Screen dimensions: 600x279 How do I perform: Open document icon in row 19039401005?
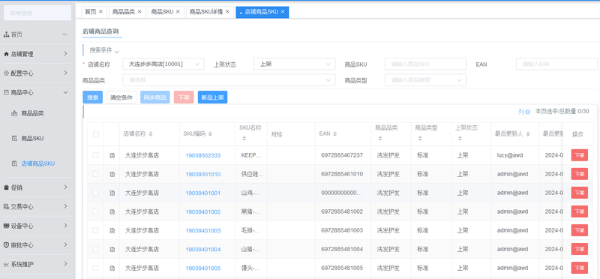(112, 268)
